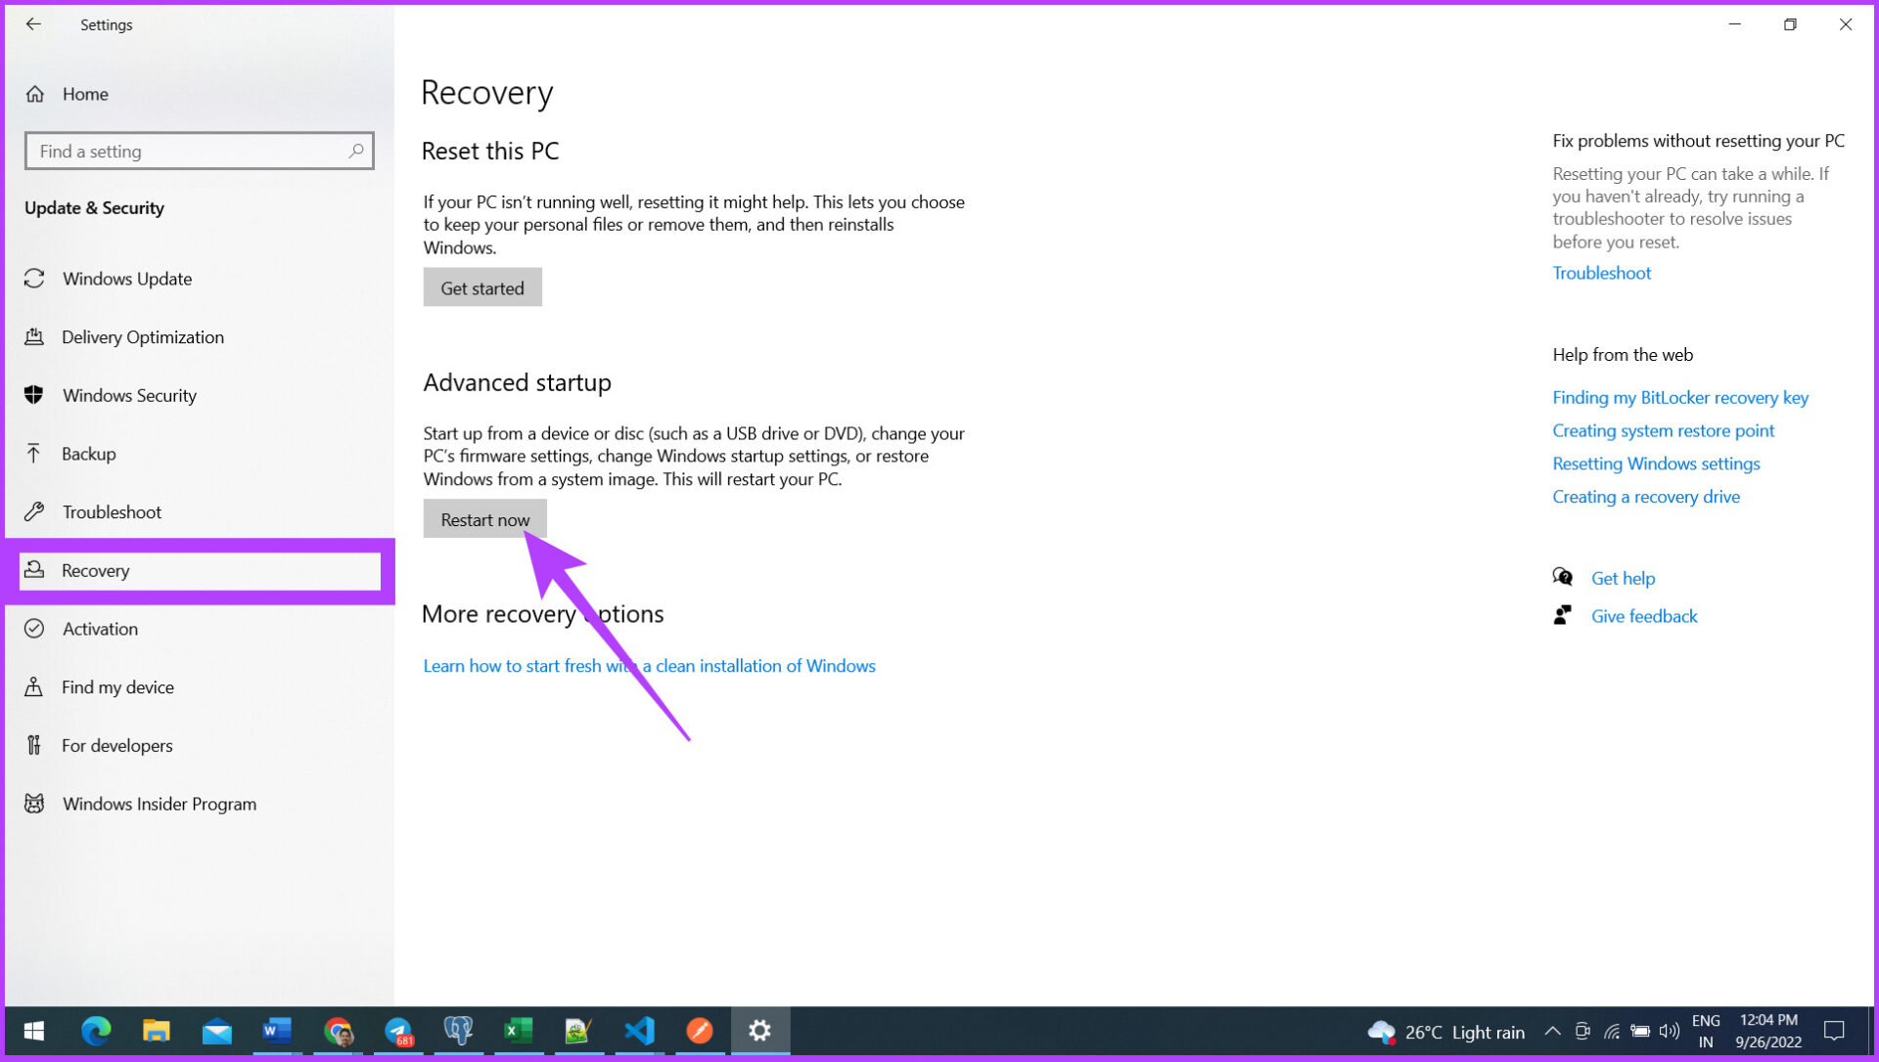Viewport: 1879px width, 1062px height.
Task: Open Finding my BitLocker recovery key
Action: (x=1679, y=397)
